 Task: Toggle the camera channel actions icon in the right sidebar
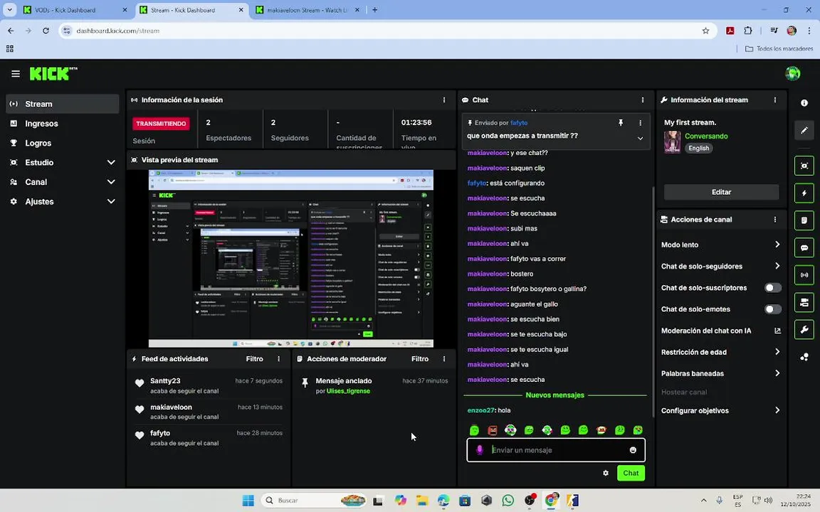pyautogui.click(x=804, y=302)
